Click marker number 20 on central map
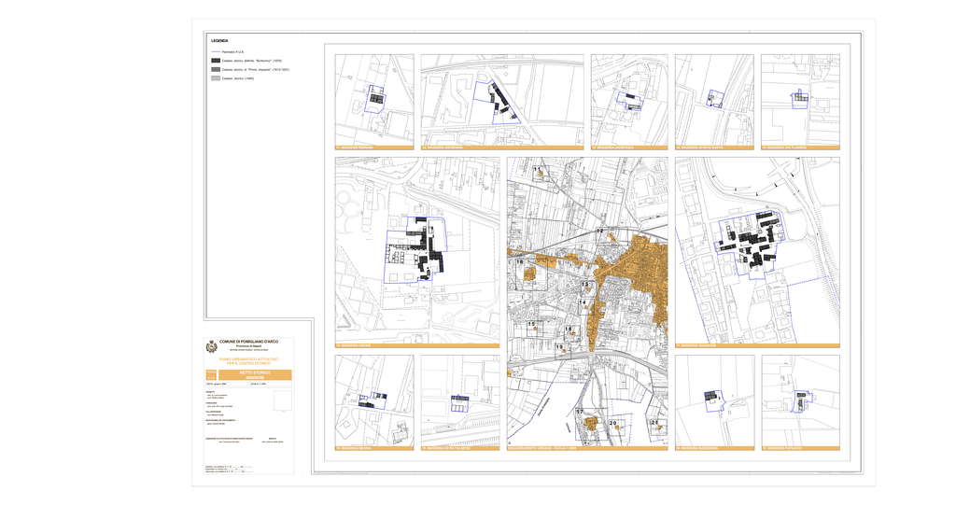The image size is (956, 505). (613, 424)
